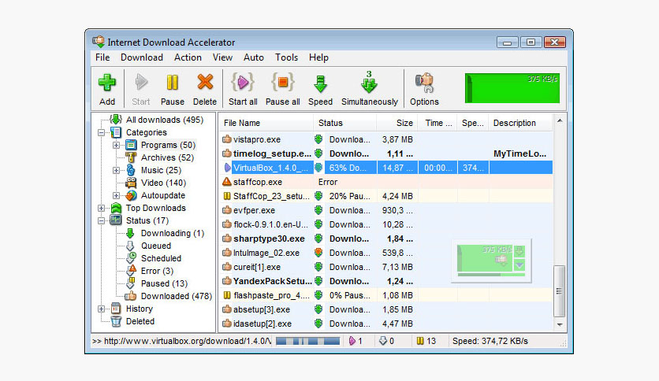Open the Tools menu
This screenshot has width=659, height=381.
click(286, 57)
